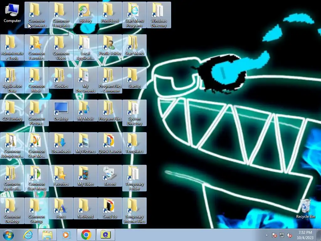
Task: Select the My Pictures shortcut
Action: (85, 143)
